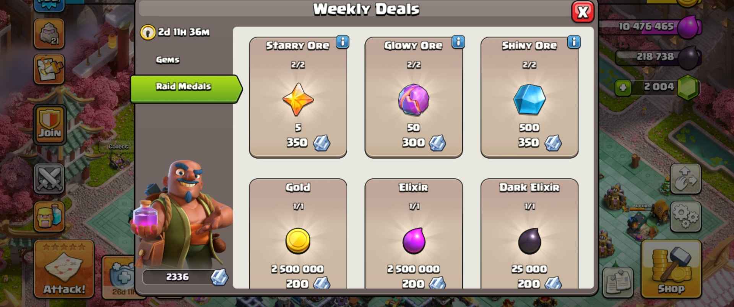Open info for Starry Ore deal
The width and height of the screenshot is (734, 307).
click(x=343, y=42)
